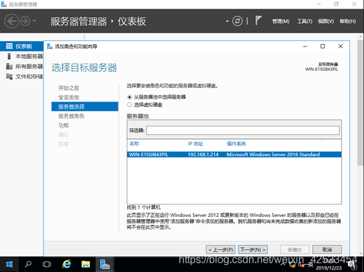Click the 筛选器 filter input box
The image size is (364, 272).
pos(242,130)
